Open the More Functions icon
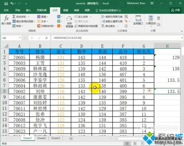Viewport: 184px width, 146px height. pos(59,26)
